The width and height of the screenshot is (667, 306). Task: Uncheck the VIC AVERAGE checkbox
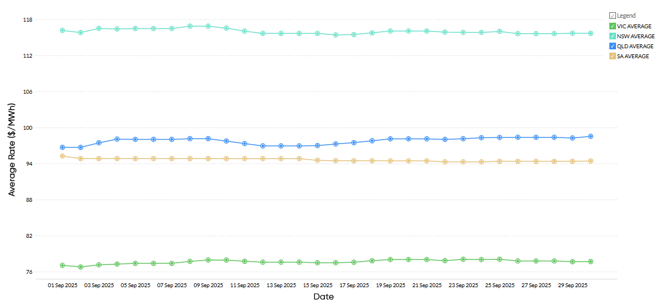click(x=612, y=26)
